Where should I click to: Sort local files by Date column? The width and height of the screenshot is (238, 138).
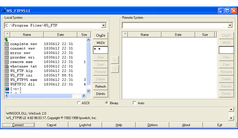point(61,35)
